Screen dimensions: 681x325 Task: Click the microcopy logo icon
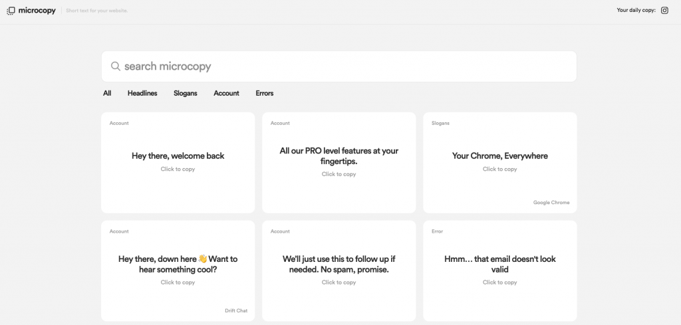[x=11, y=11]
